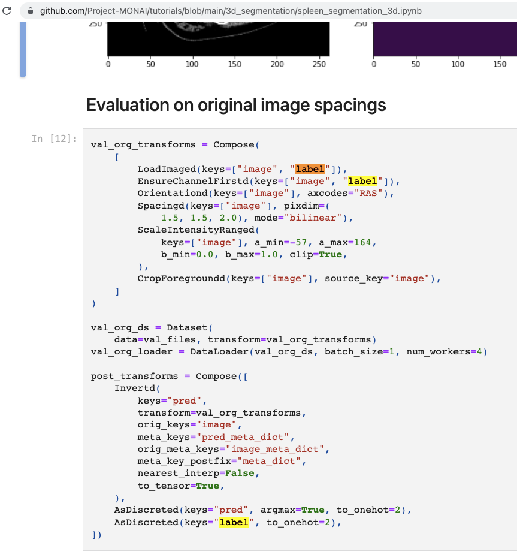
Task: Click the browser reload icon
Action: pyautogui.click(x=7, y=10)
